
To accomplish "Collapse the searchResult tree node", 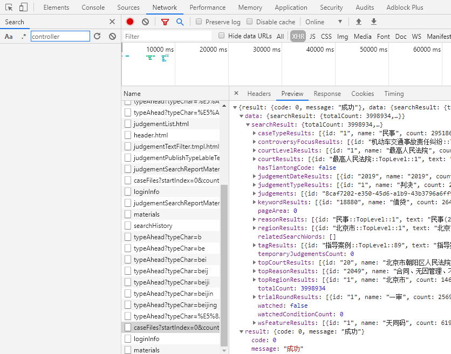I will (248, 124).
